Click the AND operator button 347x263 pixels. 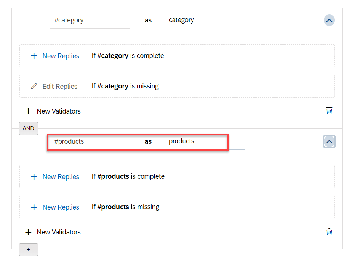29,128
